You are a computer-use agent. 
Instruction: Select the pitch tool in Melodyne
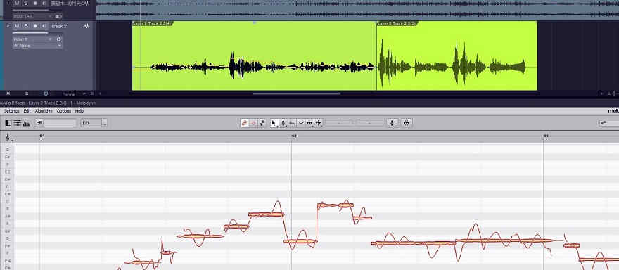[283, 123]
